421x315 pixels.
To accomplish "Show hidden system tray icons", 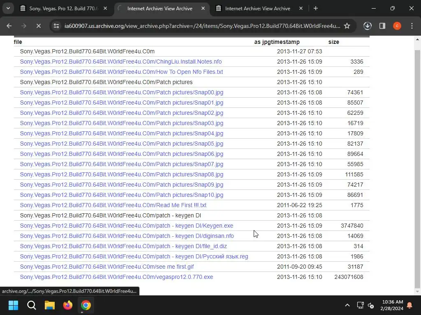I will point(347,305).
